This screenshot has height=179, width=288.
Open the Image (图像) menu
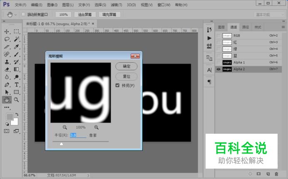click(x=52, y=5)
